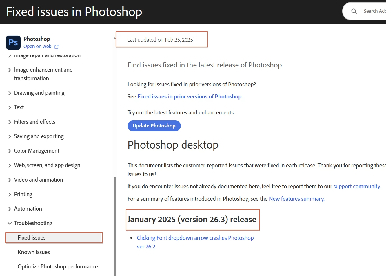The height and width of the screenshot is (276, 386).
Task: Expand the Saving and exporting chevron
Action: click(10, 136)
